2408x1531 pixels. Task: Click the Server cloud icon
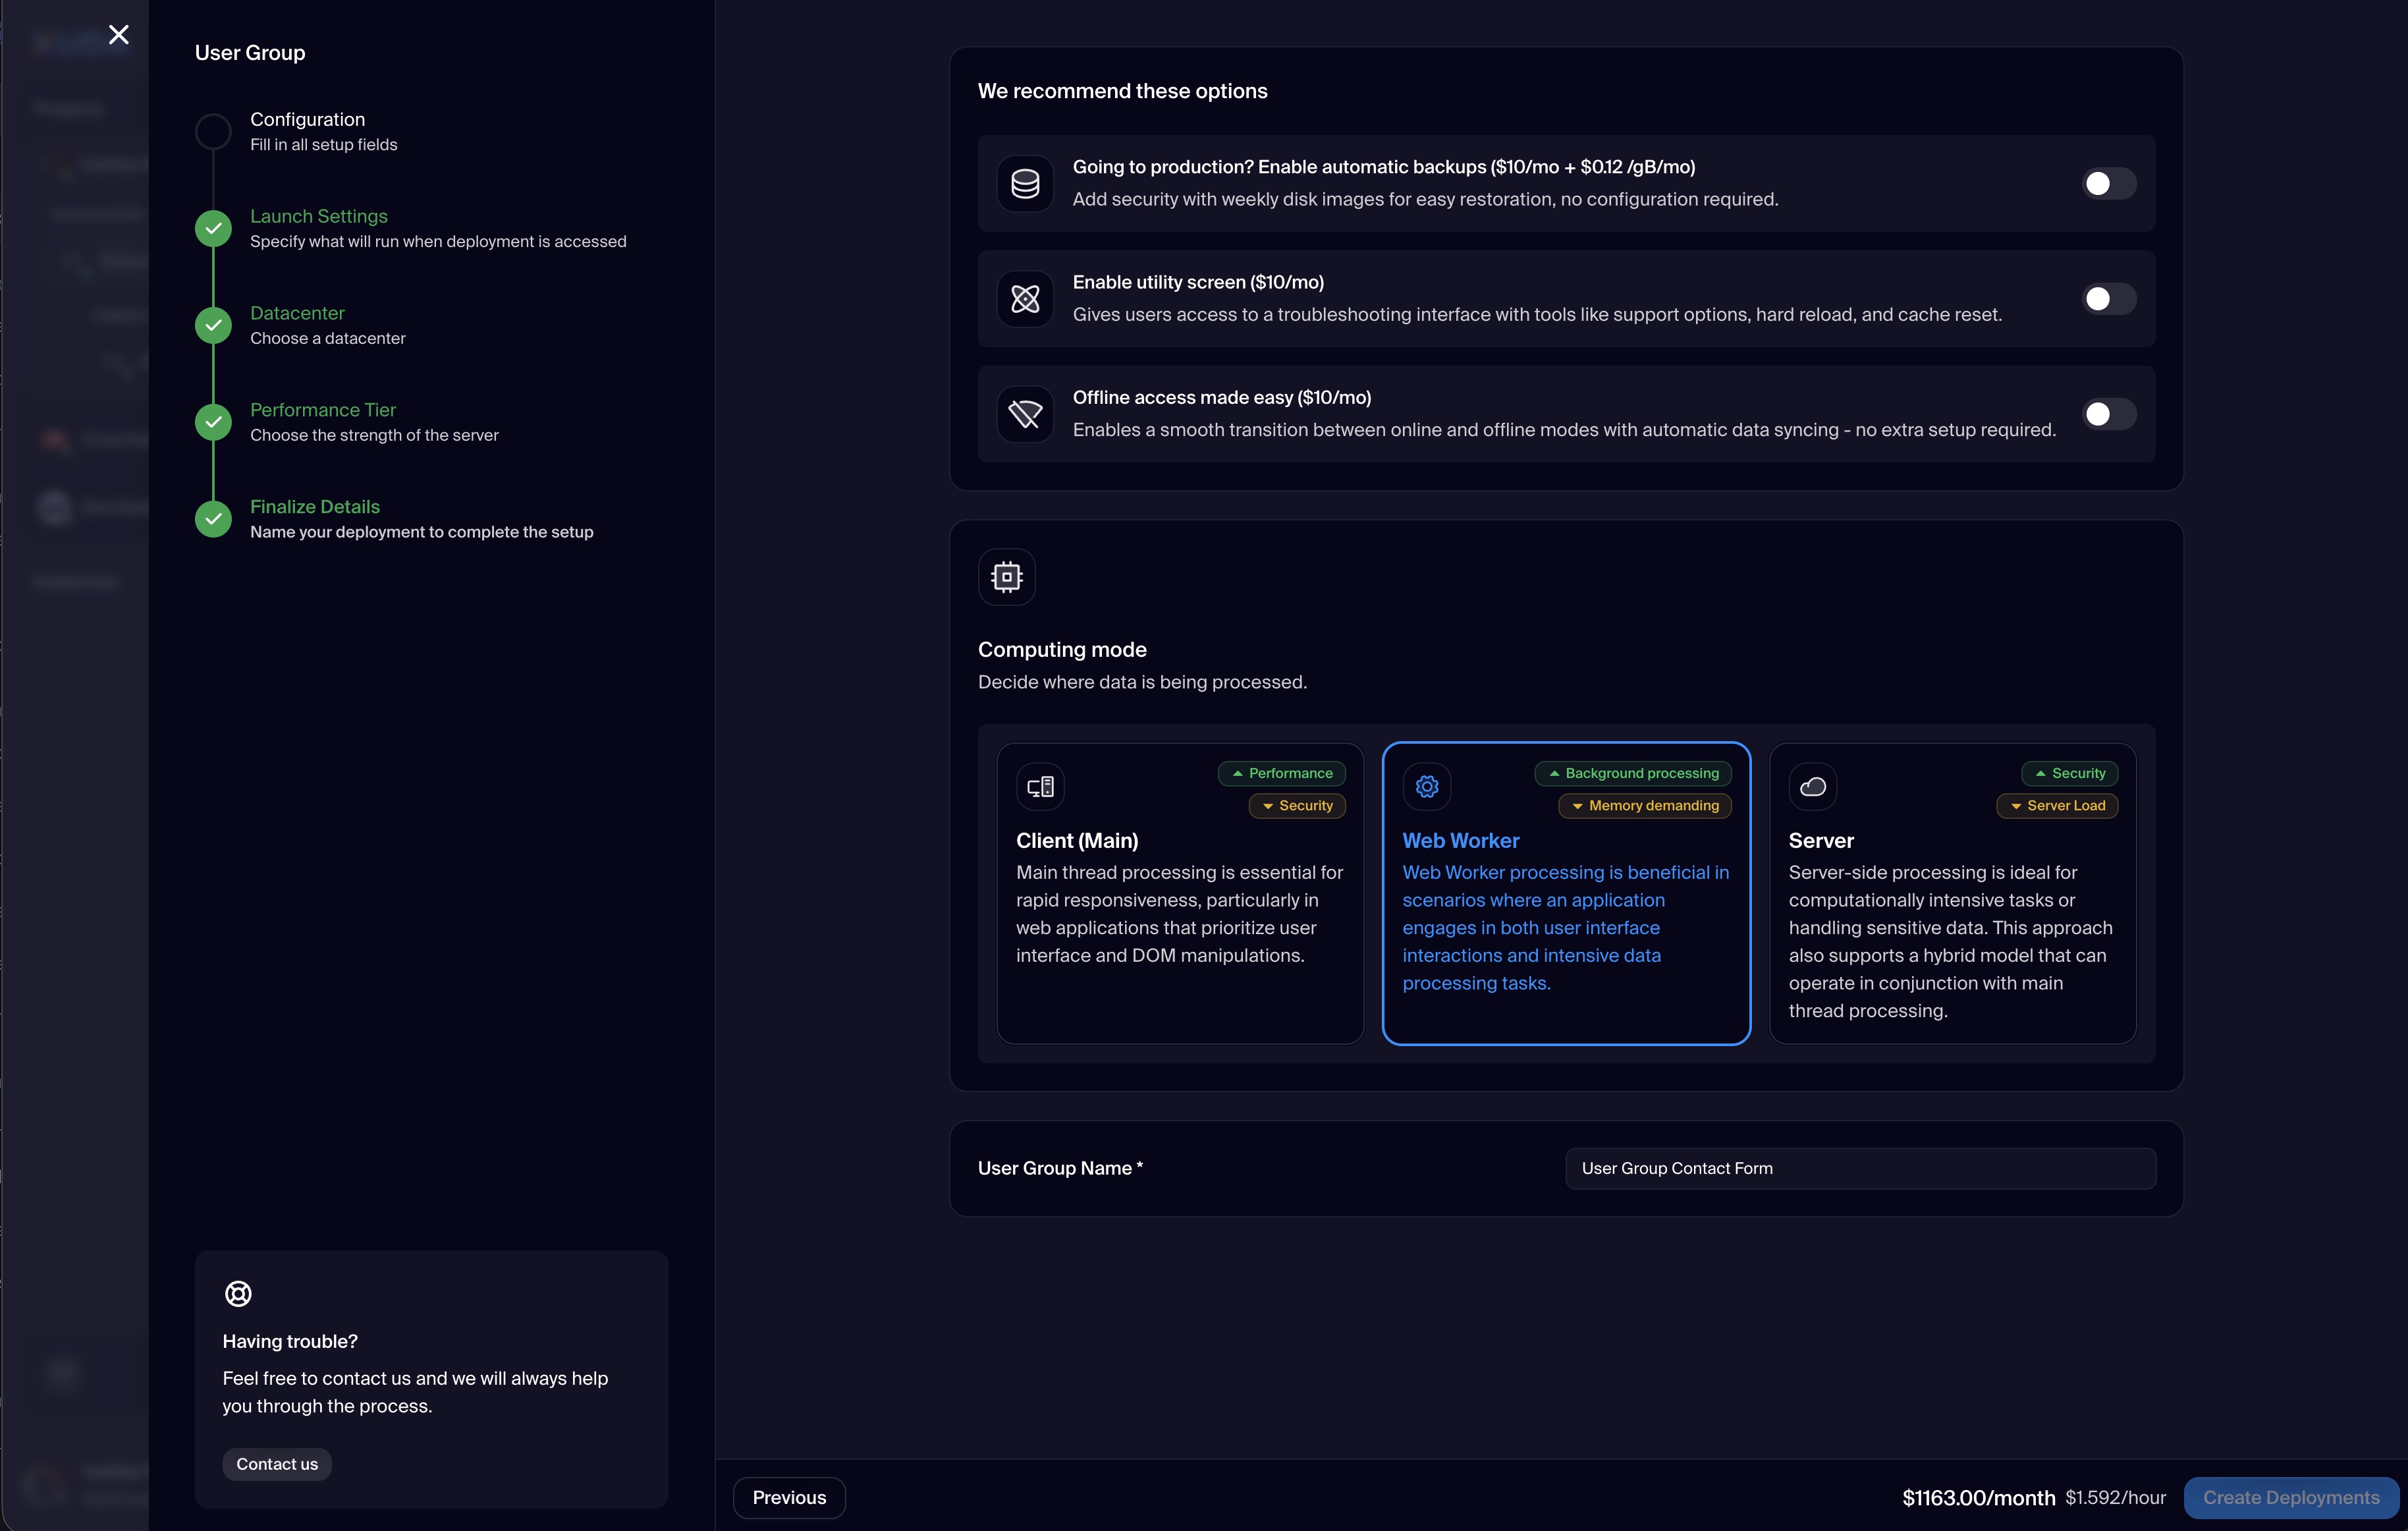1812,787
